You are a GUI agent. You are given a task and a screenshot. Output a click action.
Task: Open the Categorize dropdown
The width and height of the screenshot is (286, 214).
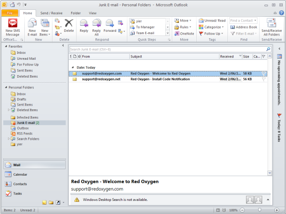pyautogui.click(x=211, y=27)
